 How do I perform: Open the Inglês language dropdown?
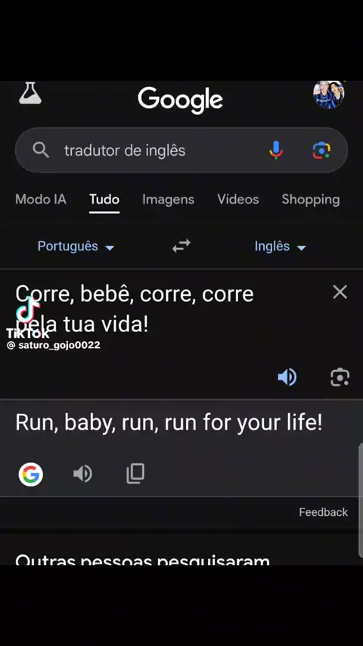[x=280, y=247]
